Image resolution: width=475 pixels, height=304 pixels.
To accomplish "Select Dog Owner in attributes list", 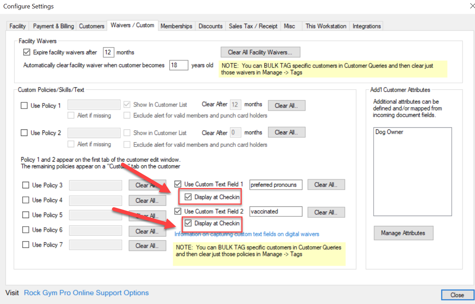I will [x=389, y=132].
